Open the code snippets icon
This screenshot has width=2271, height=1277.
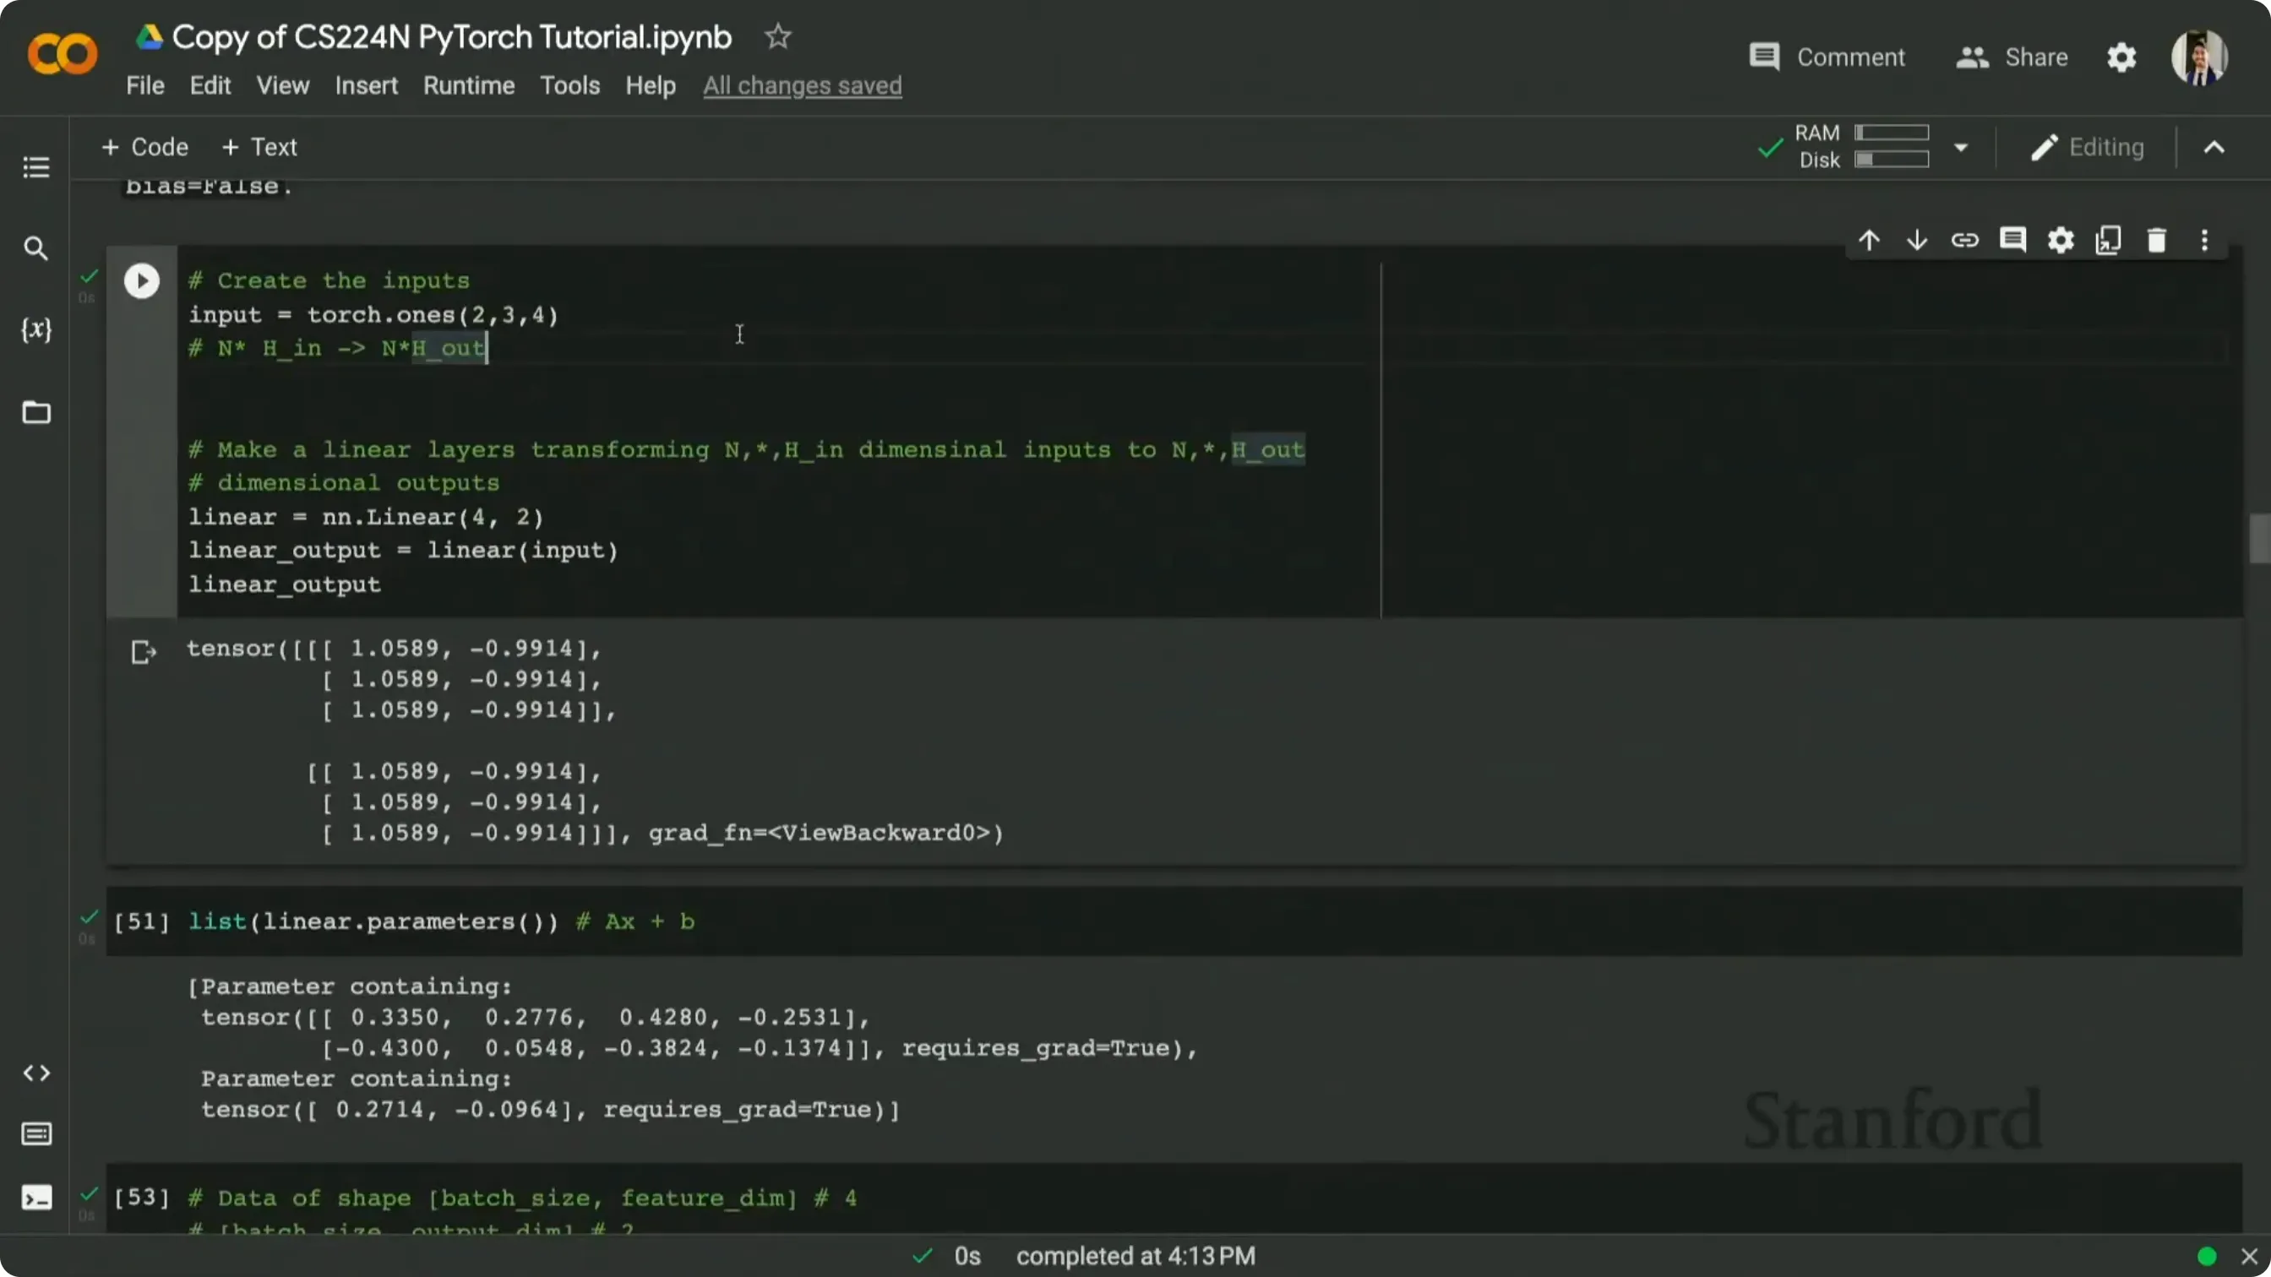(36, 1073)
